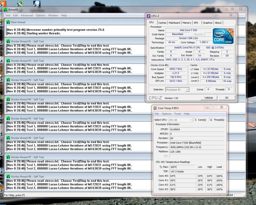Click the Main thread window icon
The height and width of the screenshot is (205, 256).
[x=8, y=22]
